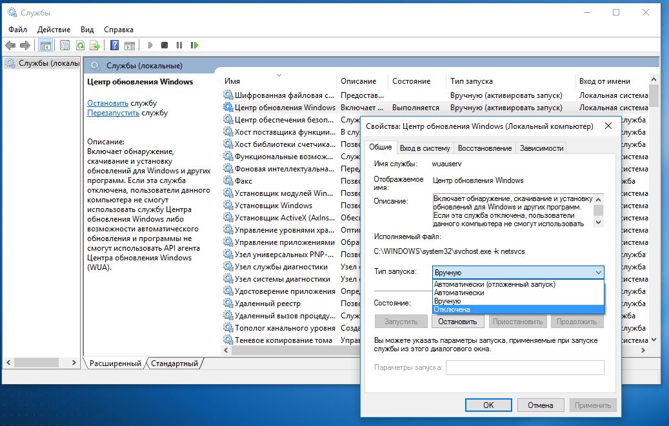Sort by the Тип запуска column header
Image resolution: width=669 pixels, height=426 pixels.
pyautogui.click(x=510, y=81)
